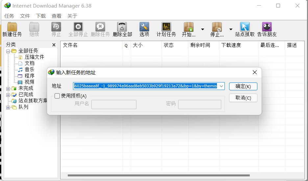Expand the 未完成 tree node
Viewport: 308px width, 181px height.
tap(8, 88)
